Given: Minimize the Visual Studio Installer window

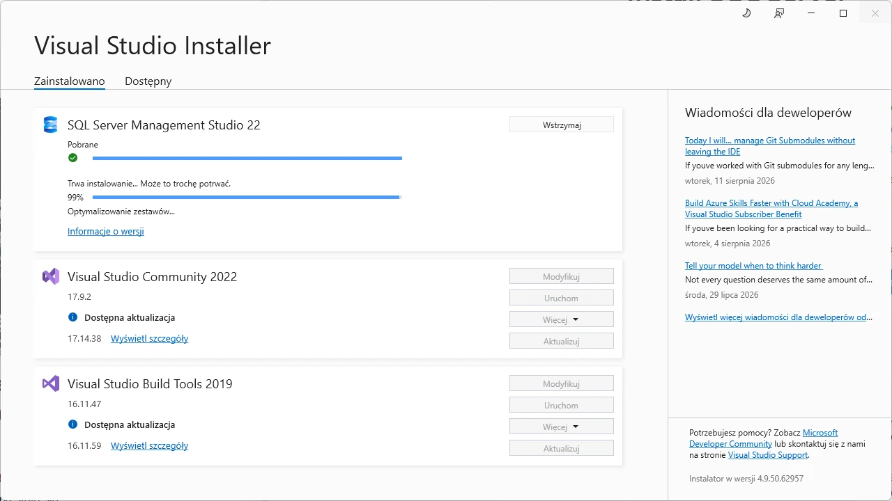Looking at the screenshot, I should coord(811,13).
